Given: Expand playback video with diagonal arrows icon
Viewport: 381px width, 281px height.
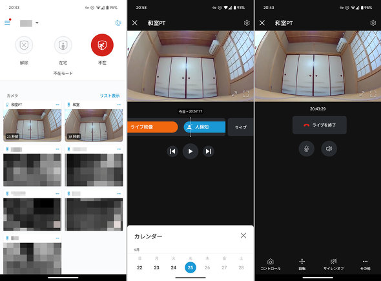Looking at the screenshot, I should pyautogui.click(x=234, y=94).
